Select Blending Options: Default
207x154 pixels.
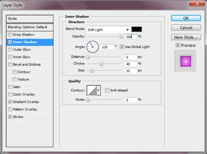coord(30,27)
